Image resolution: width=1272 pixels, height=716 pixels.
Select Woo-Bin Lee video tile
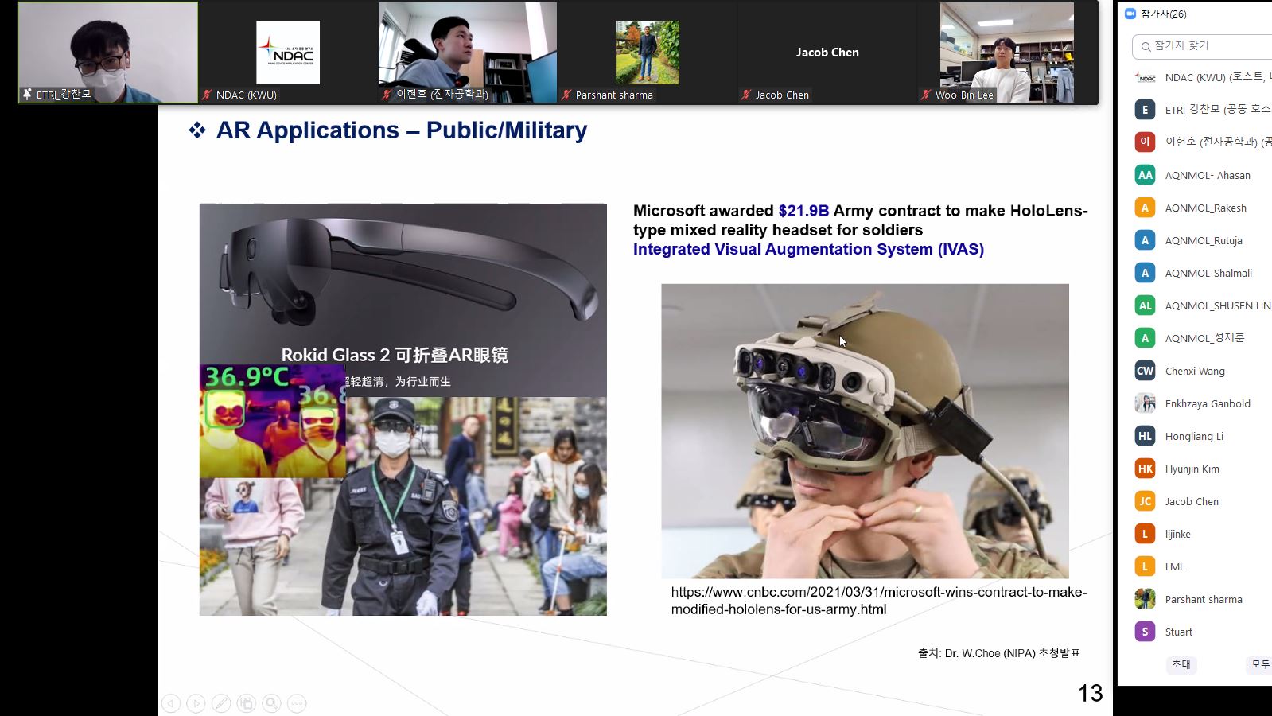(x=1007, y=53)
